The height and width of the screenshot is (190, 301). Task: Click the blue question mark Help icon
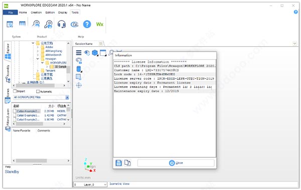coord(87,24)
